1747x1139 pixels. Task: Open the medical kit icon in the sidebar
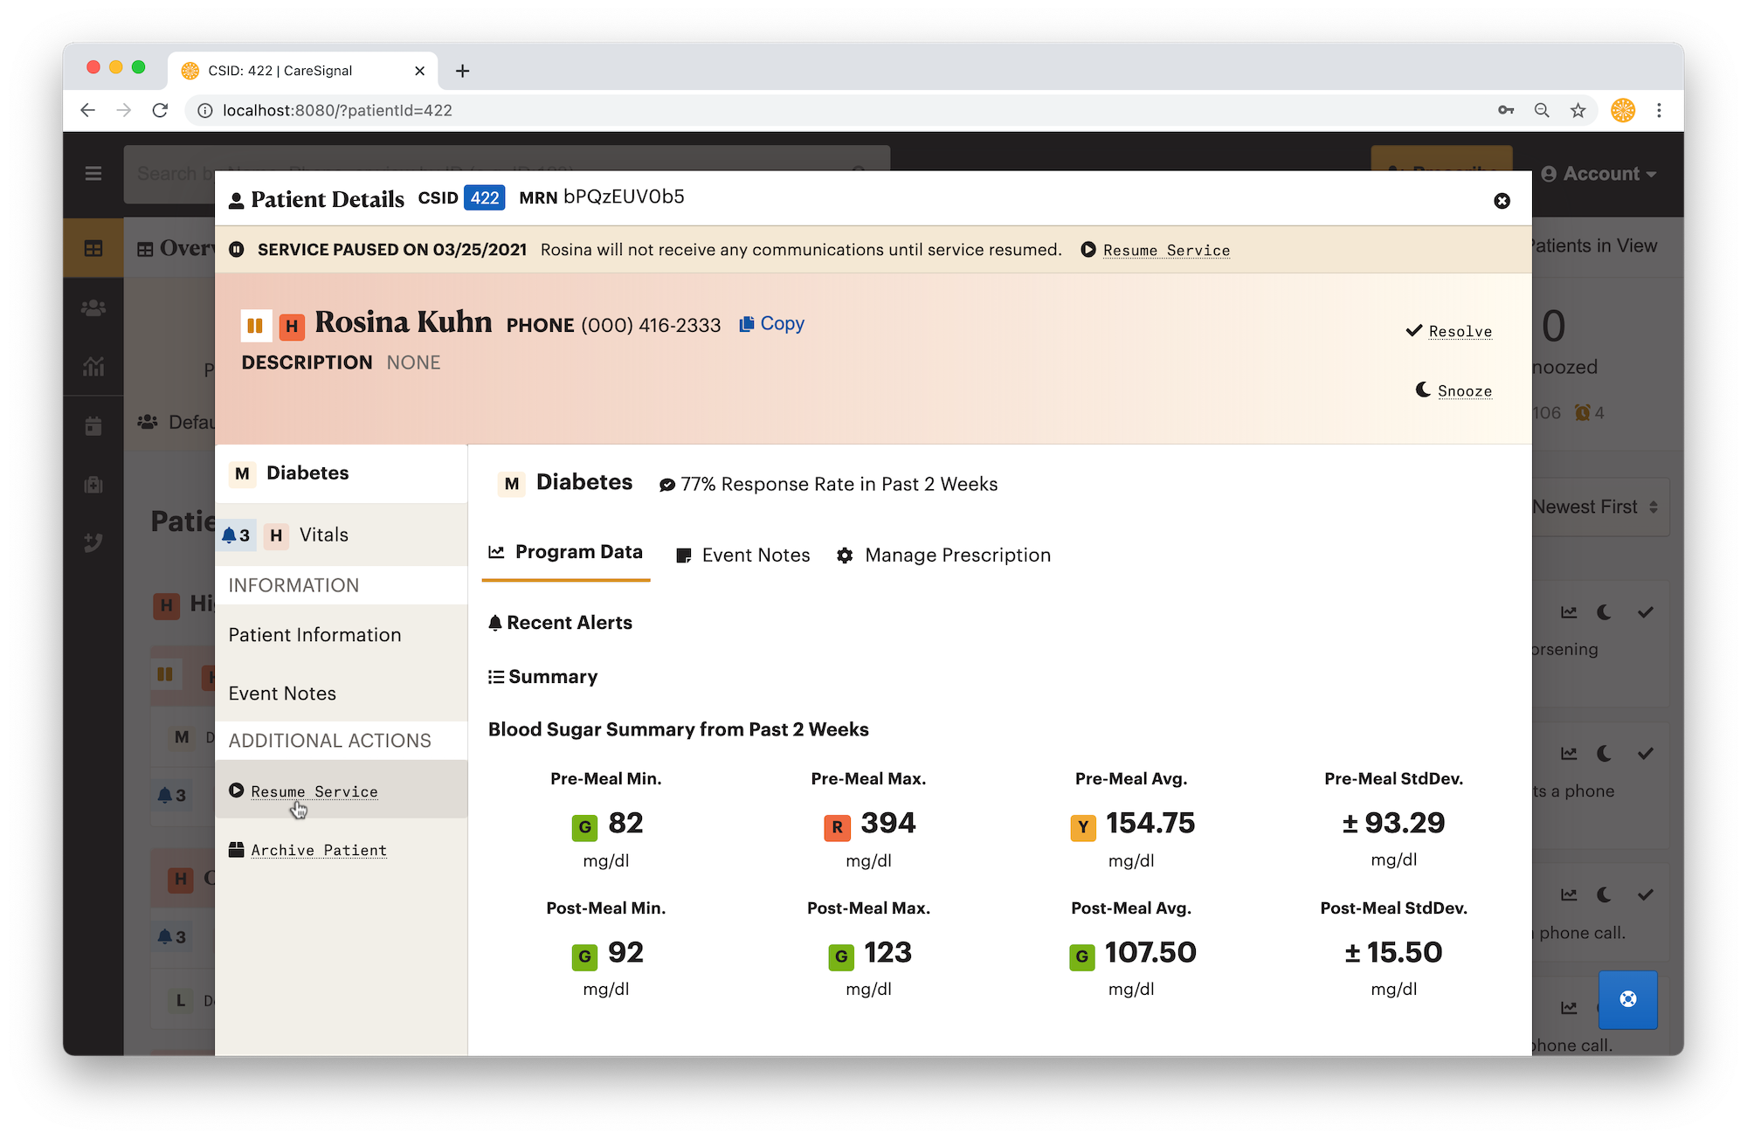pyautogui.click(x=93, y=485)
